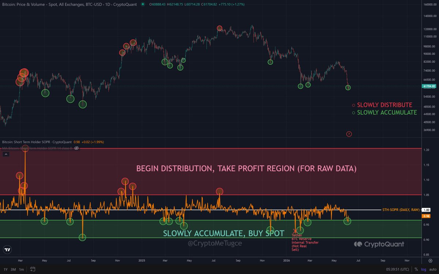Click the +775.10 (+1.27%) change value
The image size is (439, 274).
pyautogui.click(x=232, y=4)
